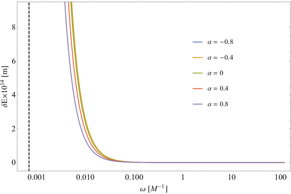Select the green legend line for α = 0
291x194 pixels.
pos(198,73)
